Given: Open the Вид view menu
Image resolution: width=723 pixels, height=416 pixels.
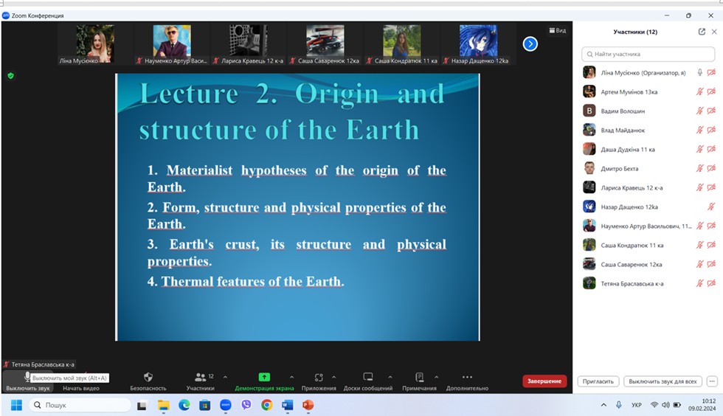Looking at the screenshot, I should (558, 30).
